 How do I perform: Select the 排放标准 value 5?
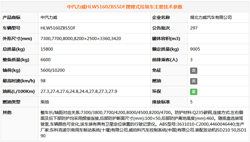(191, 102)
